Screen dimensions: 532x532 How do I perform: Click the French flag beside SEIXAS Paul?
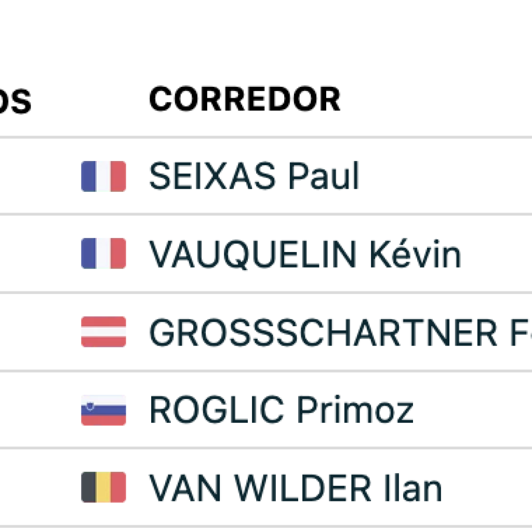pyautogui.click(x=103, y=176)
